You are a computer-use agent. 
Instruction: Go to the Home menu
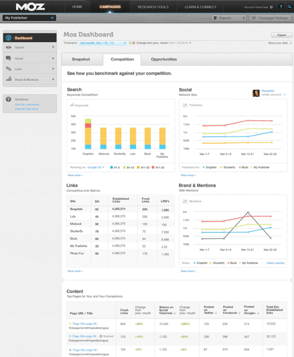(x=77, y=7)
